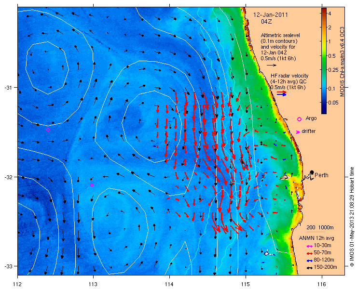The image size is (357, 289).
Task: Click the Perth city label
Action: pos(321,175)
